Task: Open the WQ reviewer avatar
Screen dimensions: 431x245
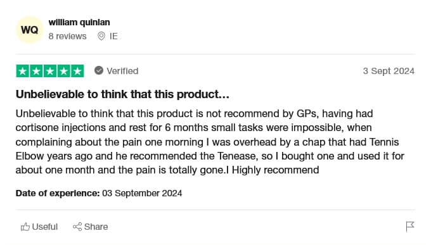Action: 29,30
